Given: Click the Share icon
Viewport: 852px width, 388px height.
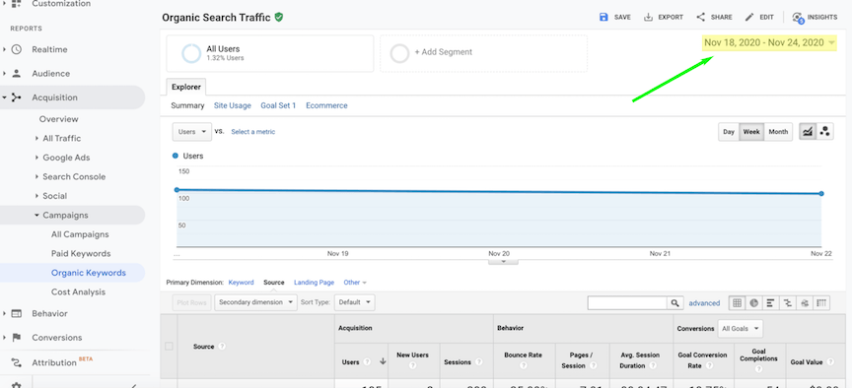Looking at the screenshot, I should pos(701,17).
